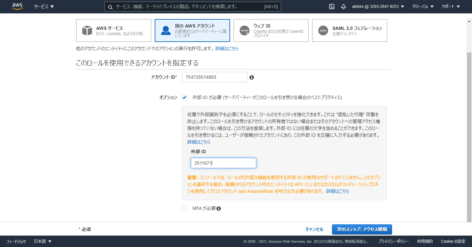This screenshot has height=247, width=472.
Task: Click the 外部 ID input field
Action: (x=224, y=163)
